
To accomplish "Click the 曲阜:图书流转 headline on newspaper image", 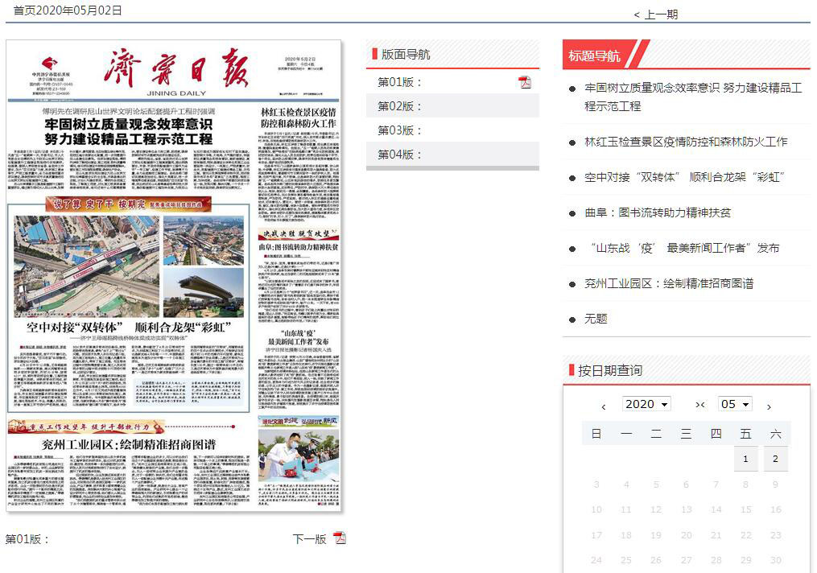I will (x=299, y=247).
